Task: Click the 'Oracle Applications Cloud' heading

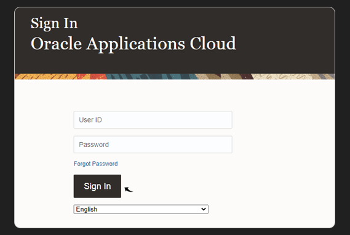Action: click(133, 44)
